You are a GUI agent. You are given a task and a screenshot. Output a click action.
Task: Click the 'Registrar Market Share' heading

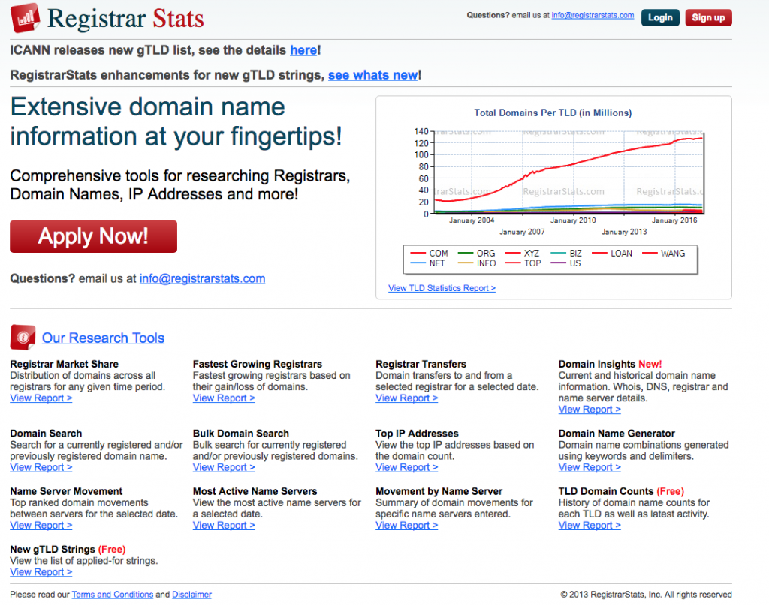[x=65, y=364]
